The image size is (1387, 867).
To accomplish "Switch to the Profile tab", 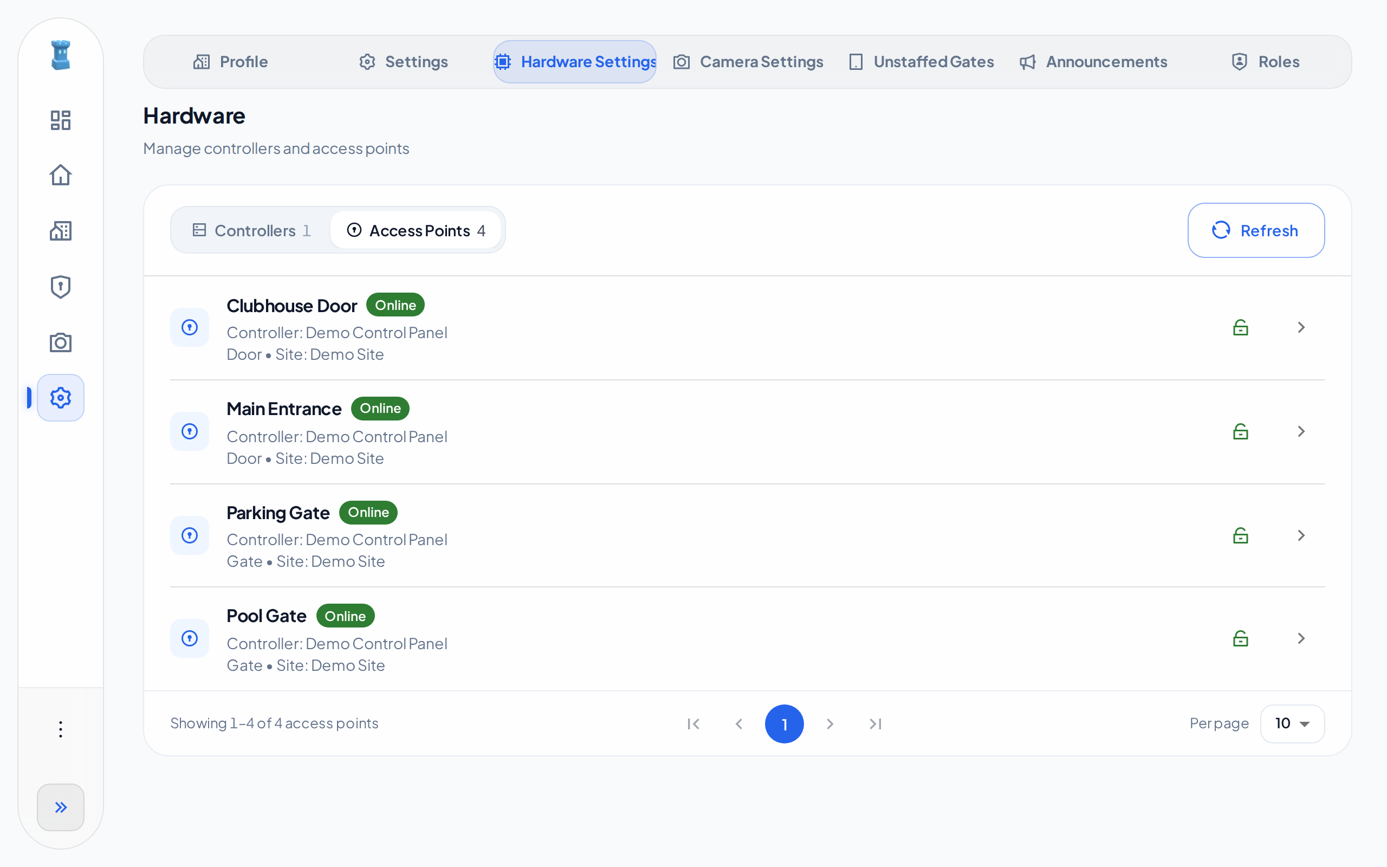I will tap(230, 62).
